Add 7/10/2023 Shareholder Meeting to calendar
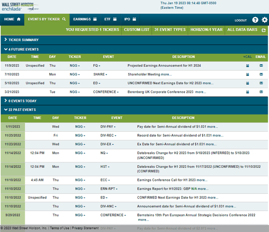Image resolution: width=269 pixels, height=232 pixels. pyautogui.click(x=248, y=74)
